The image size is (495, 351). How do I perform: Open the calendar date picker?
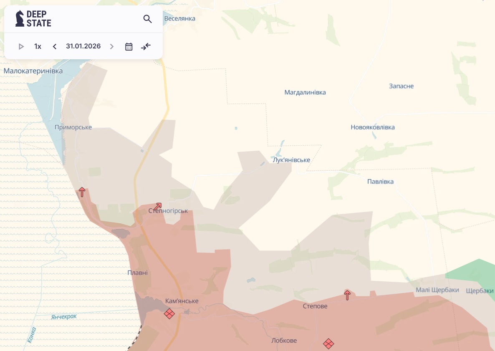pos(129,47)
